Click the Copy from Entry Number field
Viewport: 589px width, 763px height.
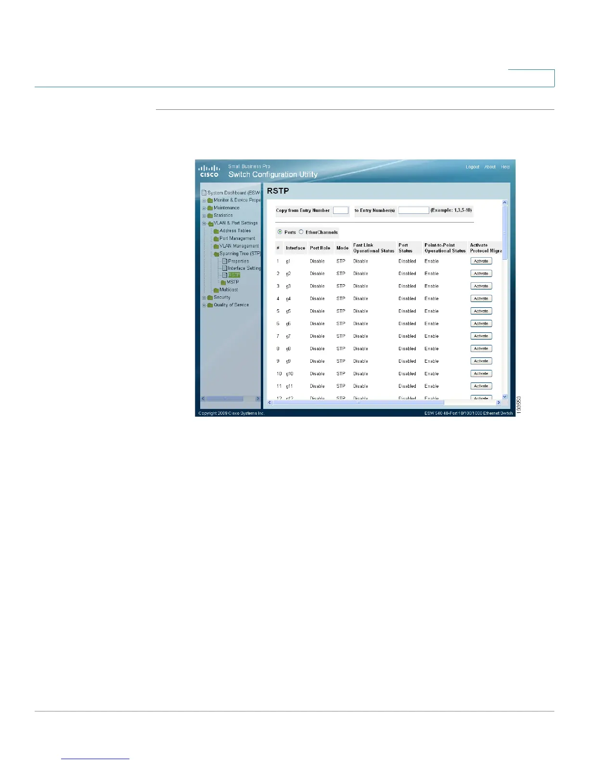tap(341, 210)
